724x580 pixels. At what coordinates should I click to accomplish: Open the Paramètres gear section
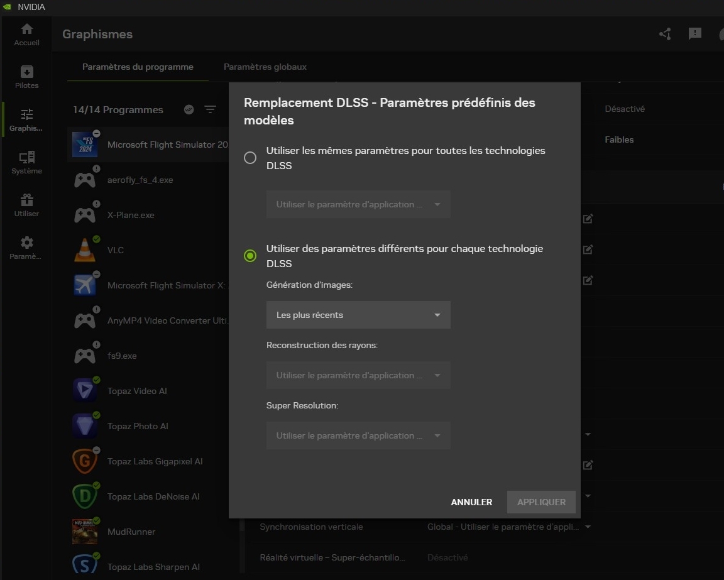[x=26, y=248]
